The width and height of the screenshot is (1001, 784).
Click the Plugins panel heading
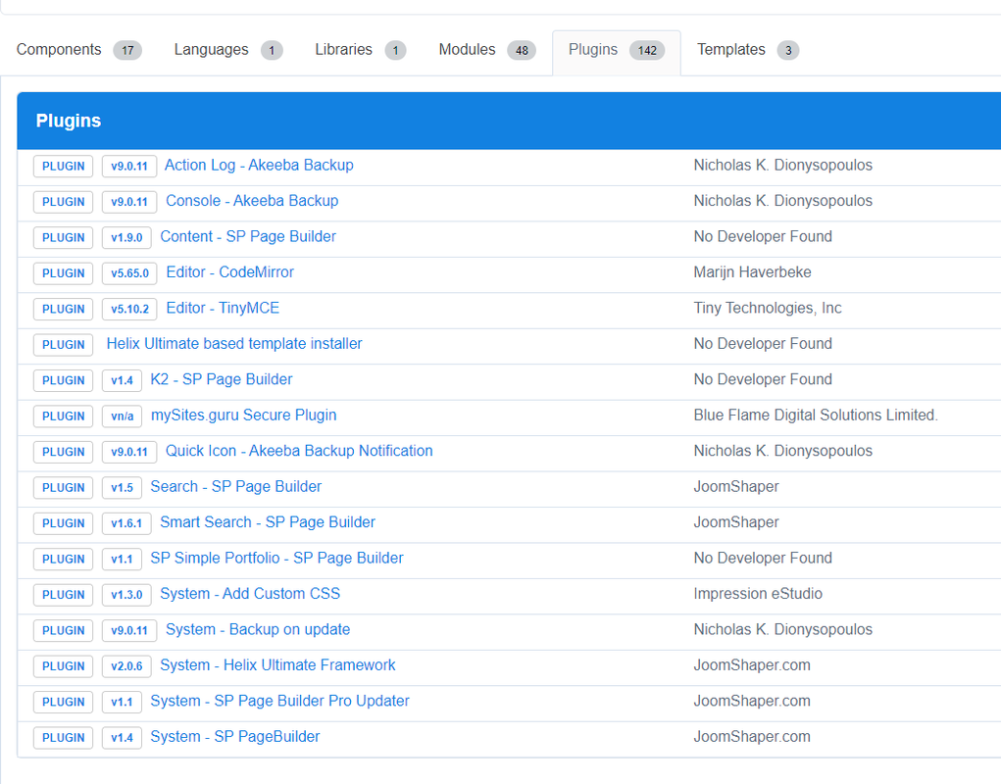(69, 121)
